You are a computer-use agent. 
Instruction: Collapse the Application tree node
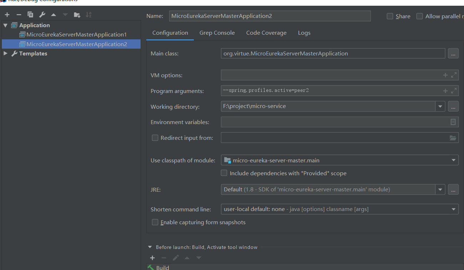5,25
